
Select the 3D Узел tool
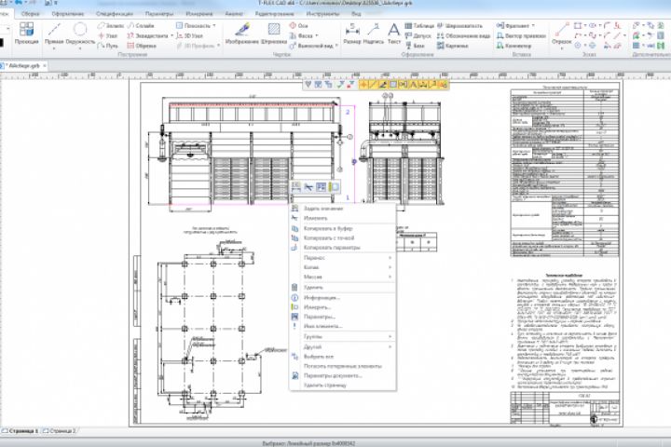point(189,35)
